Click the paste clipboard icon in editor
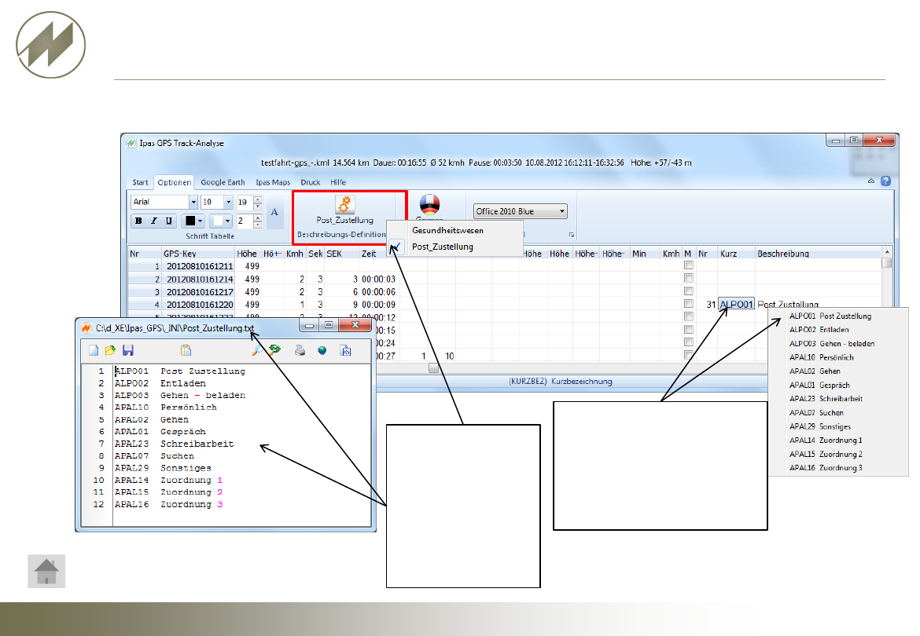 click(186, 350)
